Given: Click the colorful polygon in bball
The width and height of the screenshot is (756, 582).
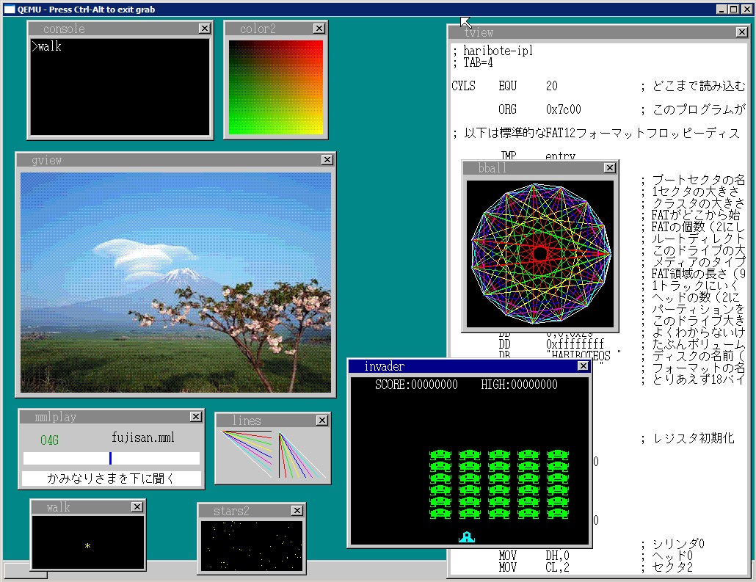Looking at the screenshot, I should tap(540, 253).
